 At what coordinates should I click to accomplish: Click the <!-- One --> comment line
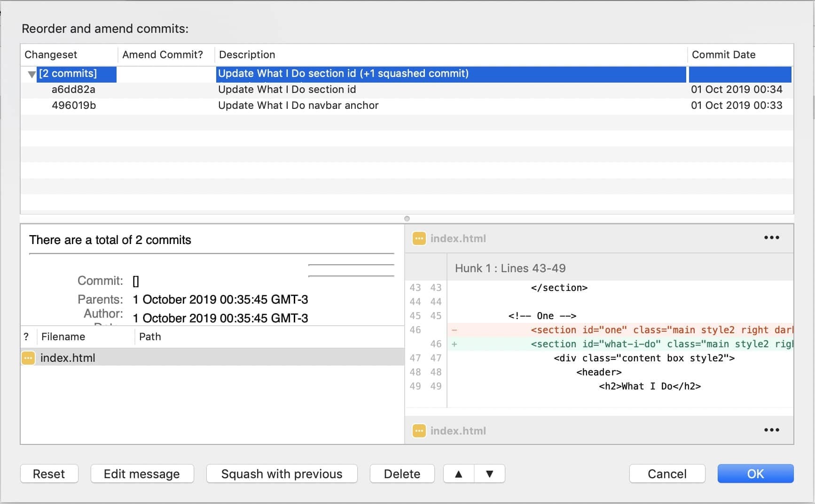[542, 316]
